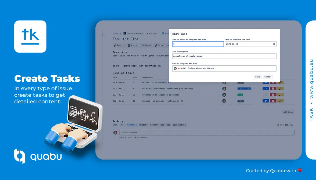Click the 'DEV' badge next to the Tasks heading
The image size is (316, 180).
(x=160, y=66)
